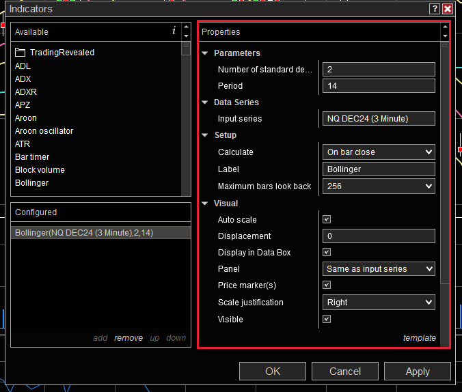462x392 pixels.
Task: Click Properties panel scroll up arrow
Action: click(x=445, y=28)
